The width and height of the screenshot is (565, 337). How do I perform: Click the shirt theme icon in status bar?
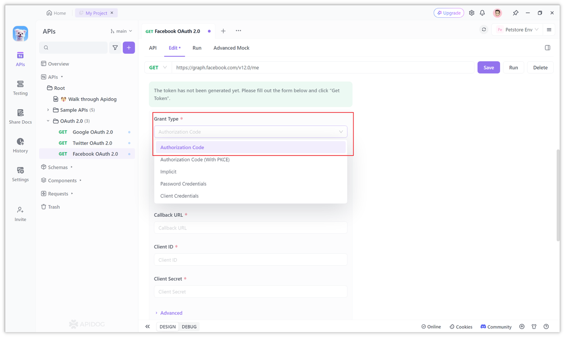tap(534, 326)
